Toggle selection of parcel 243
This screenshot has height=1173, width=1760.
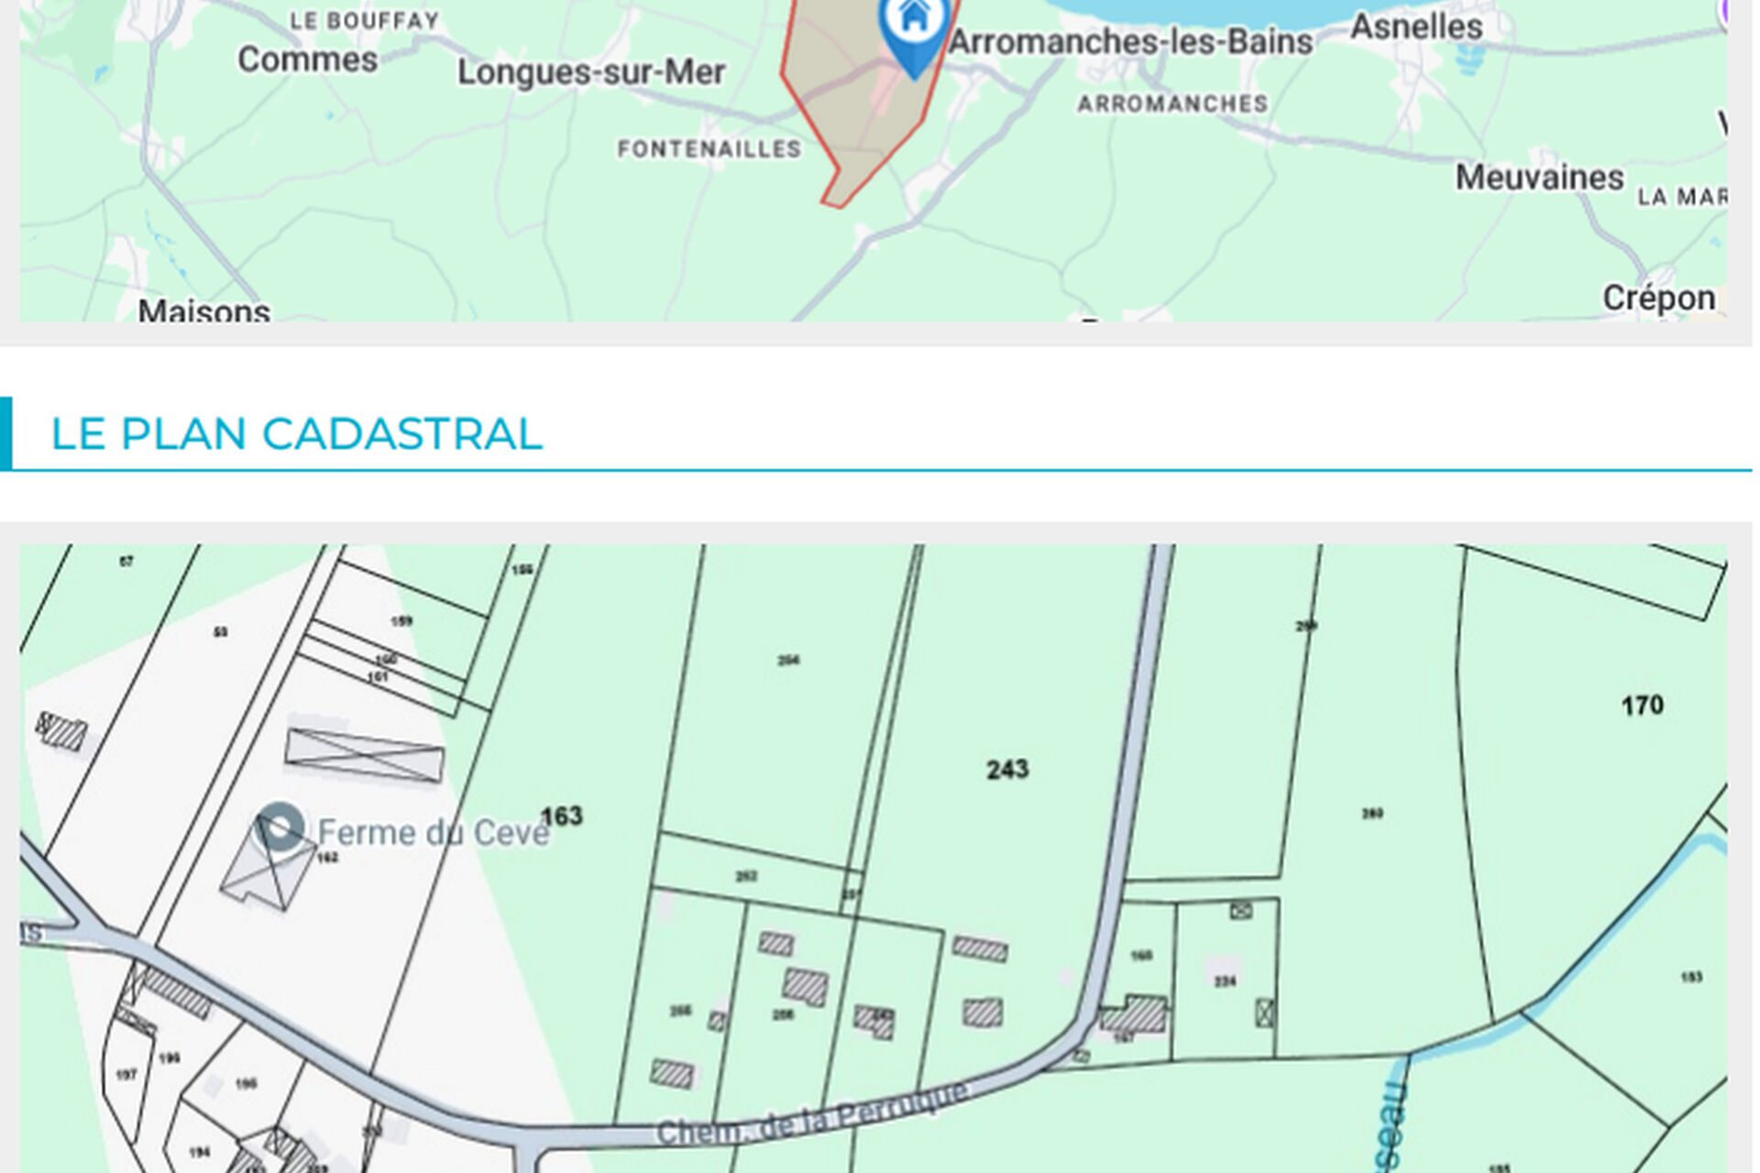click(x=1008, y=768)
